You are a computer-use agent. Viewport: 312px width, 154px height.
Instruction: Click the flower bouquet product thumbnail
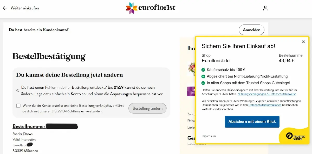[x=191, y=68]
